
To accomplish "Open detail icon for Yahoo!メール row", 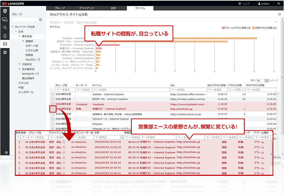I will [53, 119].
